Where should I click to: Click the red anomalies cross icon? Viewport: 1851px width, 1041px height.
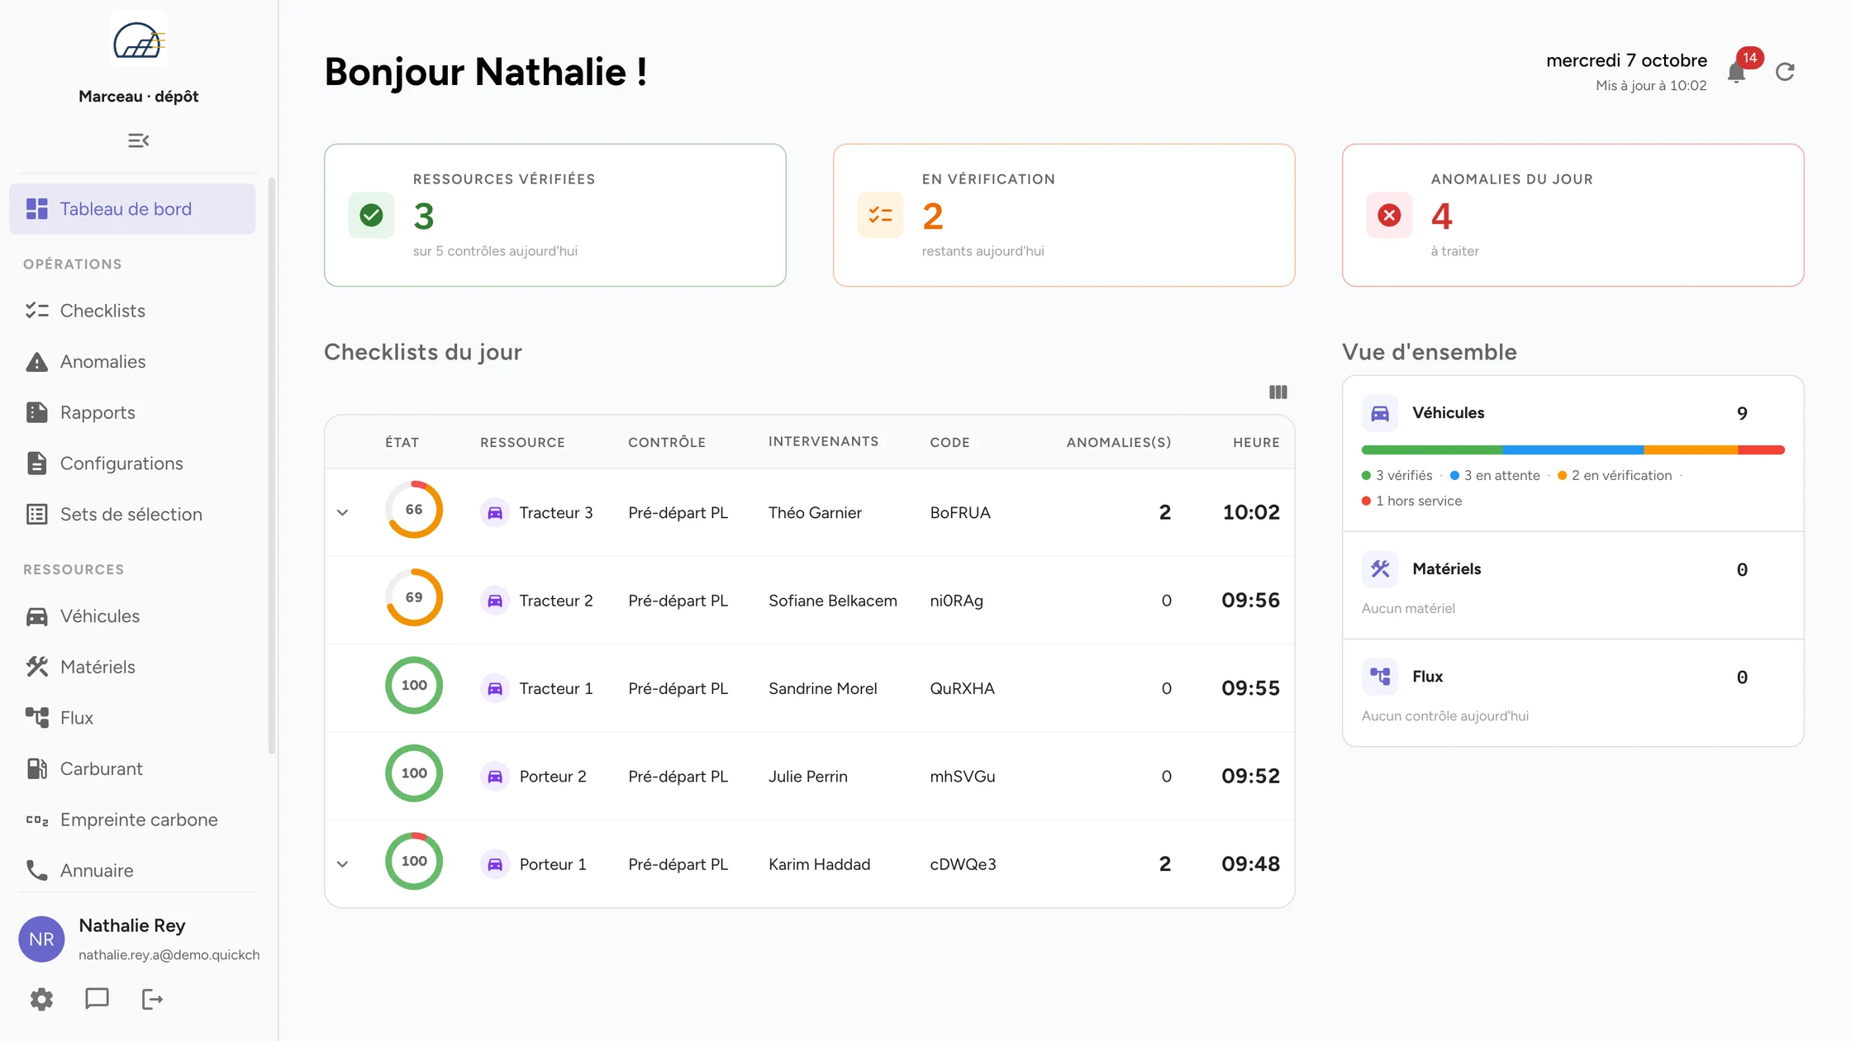(1389, 215)
